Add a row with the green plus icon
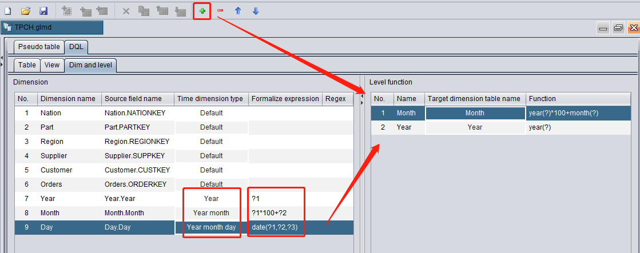Image resolution: width=640 pixels, height=253 pixels. click(202, 11)
